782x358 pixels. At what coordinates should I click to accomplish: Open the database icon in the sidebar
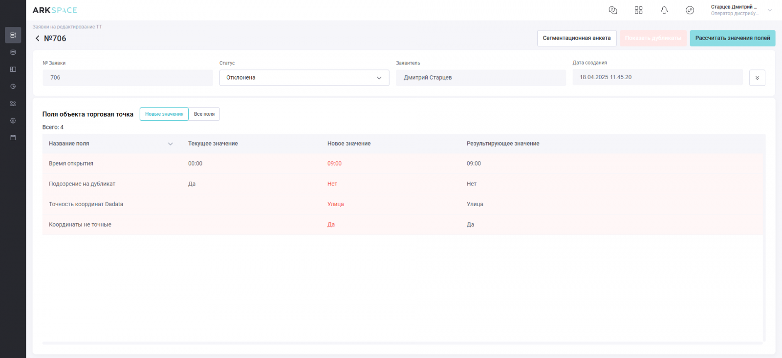pyautogui.click(x=13, y=52)
